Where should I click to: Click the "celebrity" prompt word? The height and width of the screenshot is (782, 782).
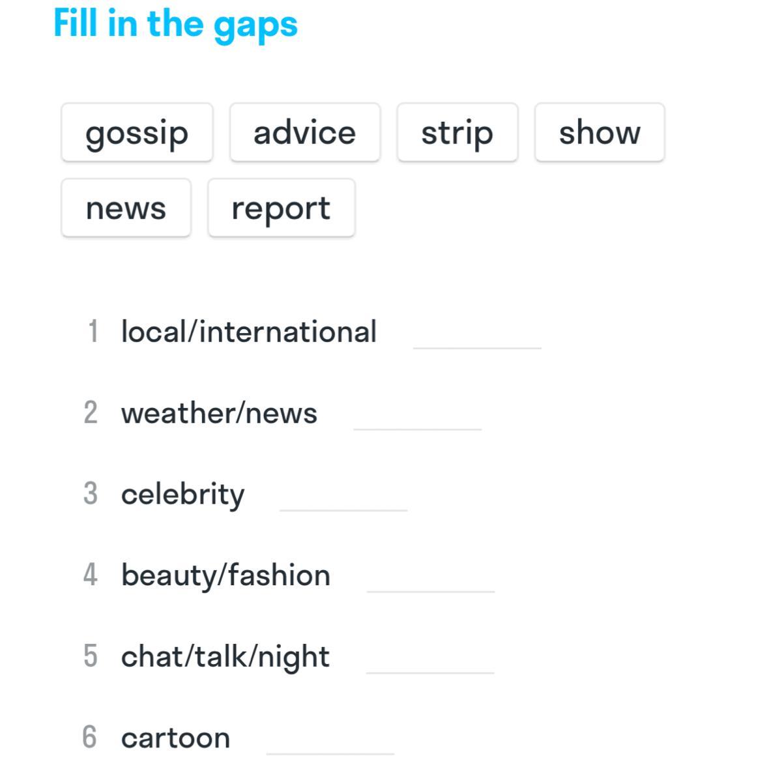point(183,495)
